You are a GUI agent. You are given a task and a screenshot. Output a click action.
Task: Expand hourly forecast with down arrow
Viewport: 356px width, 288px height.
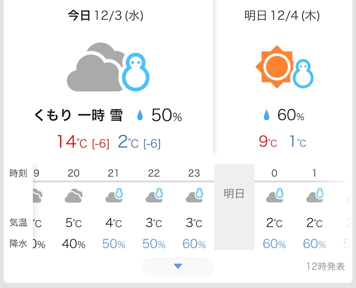pyautogui.click(x=178, y=266)
